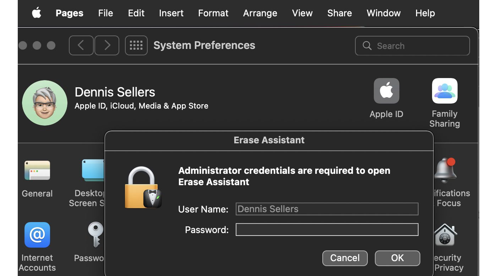This screenshot has height=276, width=497.
Task: Open the Format menu
Action: [213, 13]
